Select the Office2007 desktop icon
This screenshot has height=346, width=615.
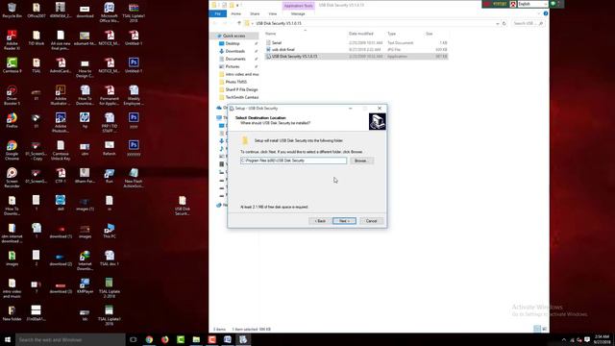click(x=37, y=11)
